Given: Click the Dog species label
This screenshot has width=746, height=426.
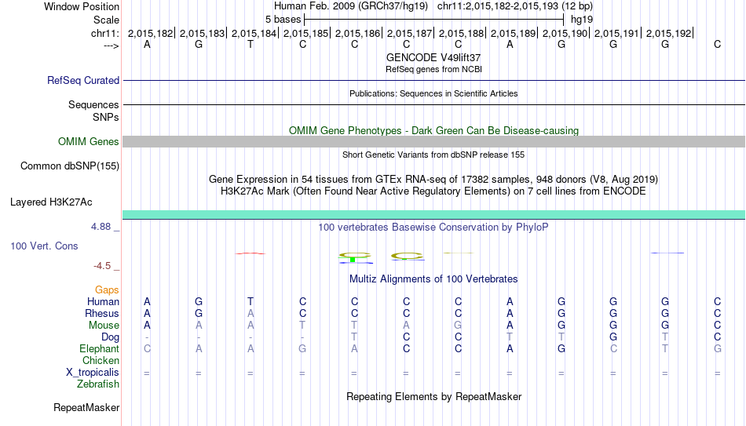Looking at the screenshot, I should coord(110,337).
